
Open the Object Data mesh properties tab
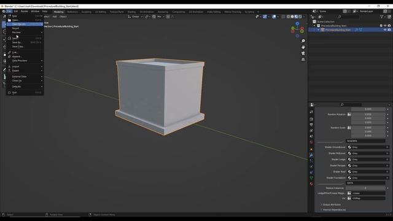pyautogui.click(x=311, y=178)
